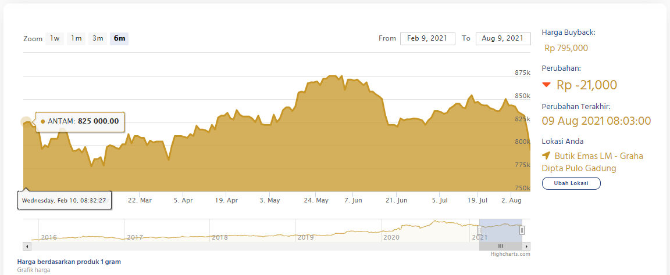Click the location arrow icon
670x275 pixels.
546,155
